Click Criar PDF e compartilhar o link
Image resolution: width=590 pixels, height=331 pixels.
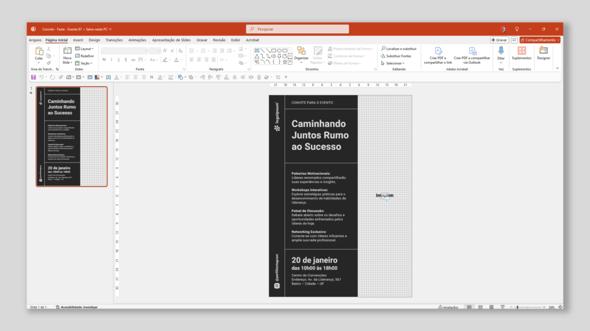438,56
